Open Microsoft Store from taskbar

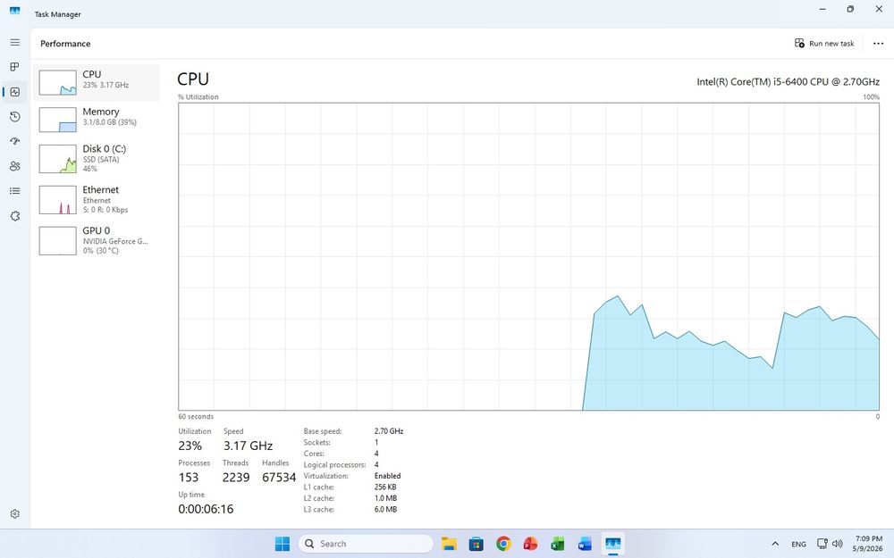tap(477, 544)
